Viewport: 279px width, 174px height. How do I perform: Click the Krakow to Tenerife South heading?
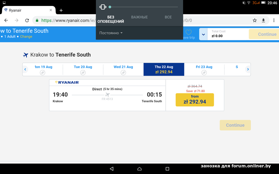60,55
